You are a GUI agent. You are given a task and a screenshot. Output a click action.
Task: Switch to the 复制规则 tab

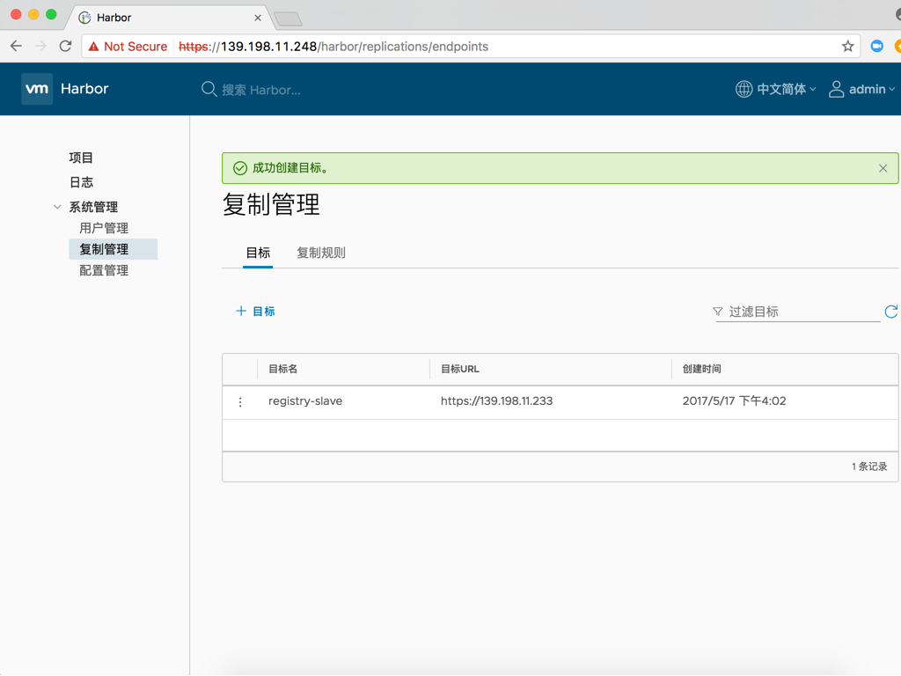click(320, 251)
